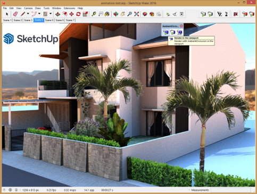Activate the Push/Pull tool

[x=57, y=14]
